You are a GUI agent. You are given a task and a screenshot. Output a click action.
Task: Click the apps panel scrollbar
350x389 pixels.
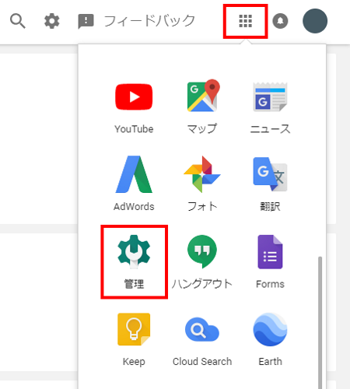click(x=320, y=323)
